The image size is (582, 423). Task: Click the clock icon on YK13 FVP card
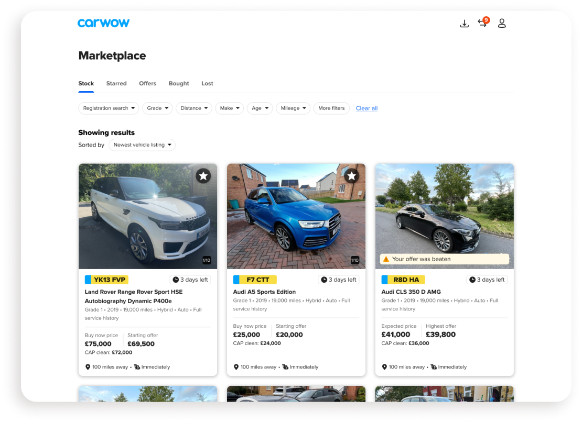tap(176, 280)
